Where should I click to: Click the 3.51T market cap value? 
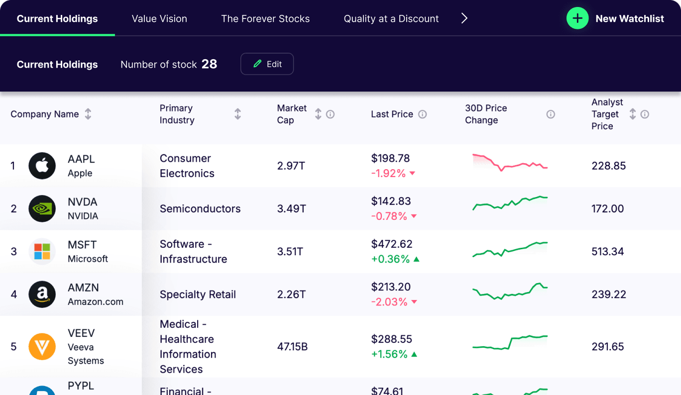(290, 251)
